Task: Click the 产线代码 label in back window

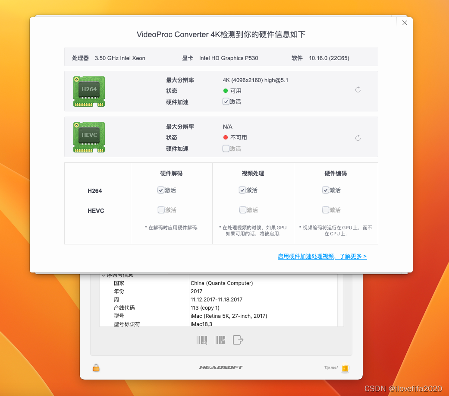Action: (x=124, y=307)
